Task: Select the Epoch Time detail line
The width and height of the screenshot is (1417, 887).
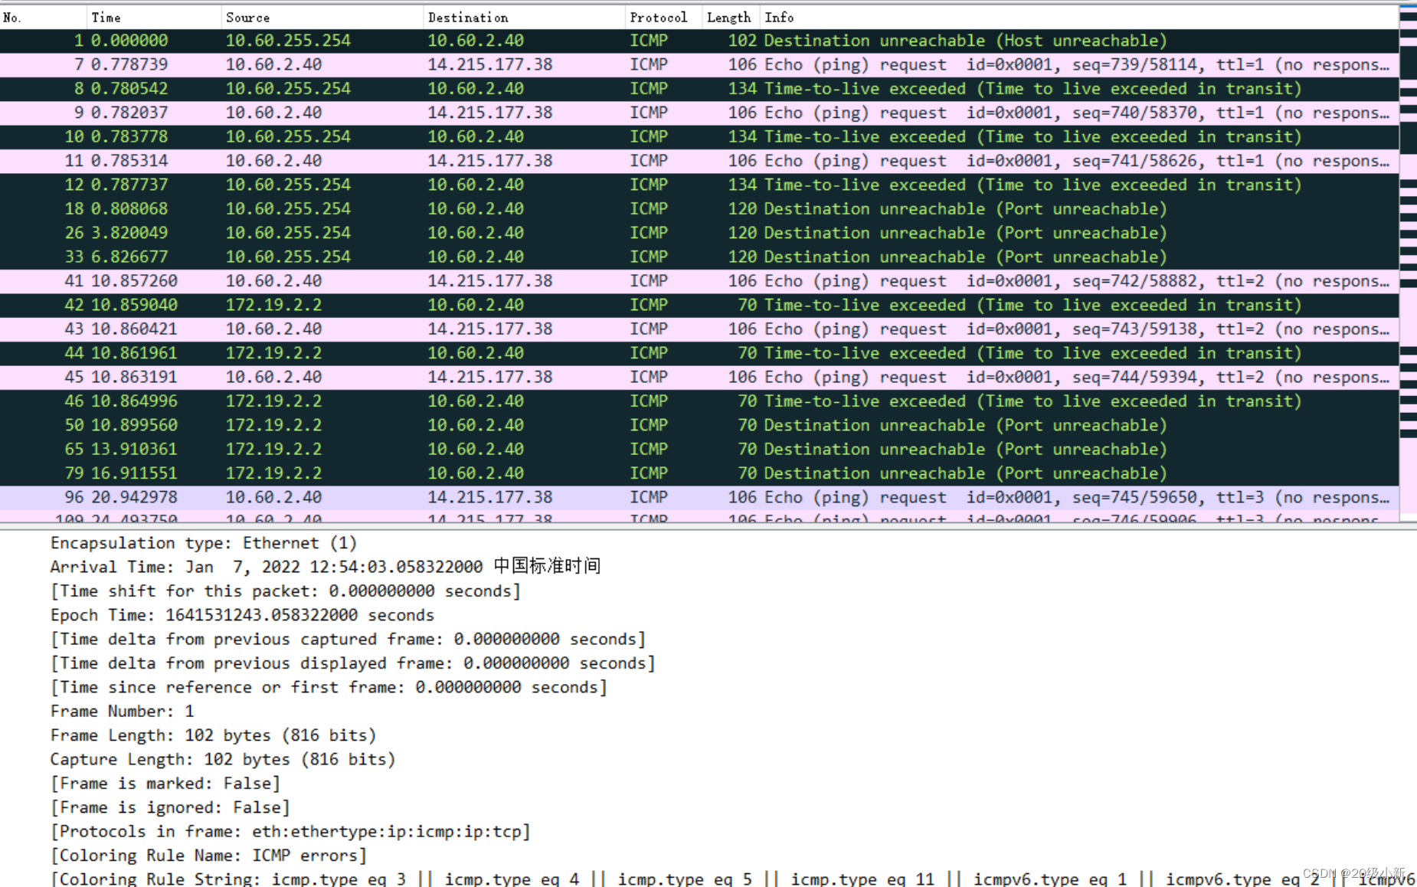Action: pos(242,615)
